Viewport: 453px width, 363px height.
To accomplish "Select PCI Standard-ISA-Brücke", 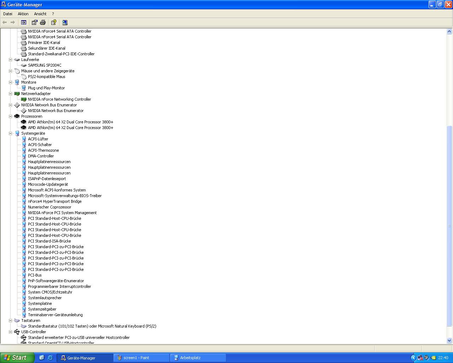I will [49, 241].
